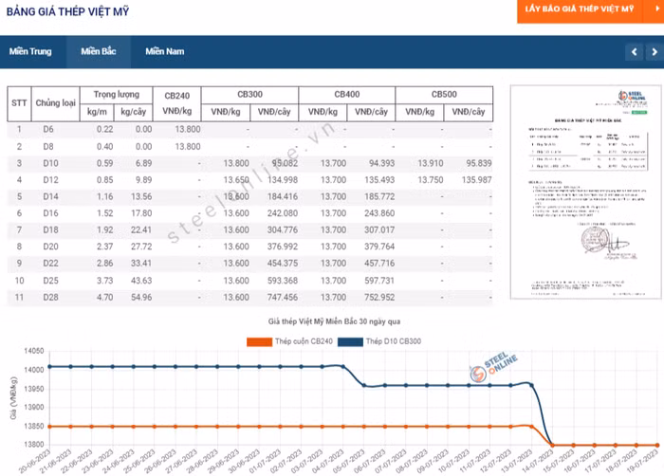The image size is (664, 476).
Task: Click the Thép cuộn CB240 legend label
Action: pos(304,341)
